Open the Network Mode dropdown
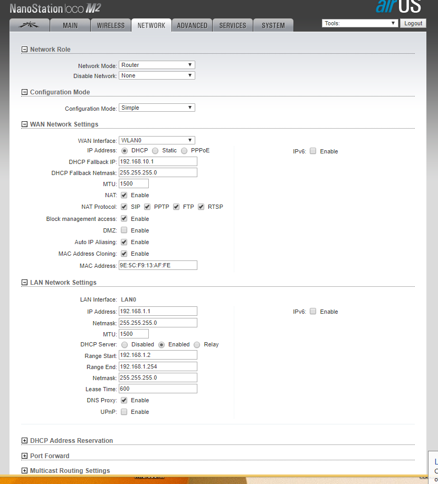The image size is (438, 484). point(157,65)
